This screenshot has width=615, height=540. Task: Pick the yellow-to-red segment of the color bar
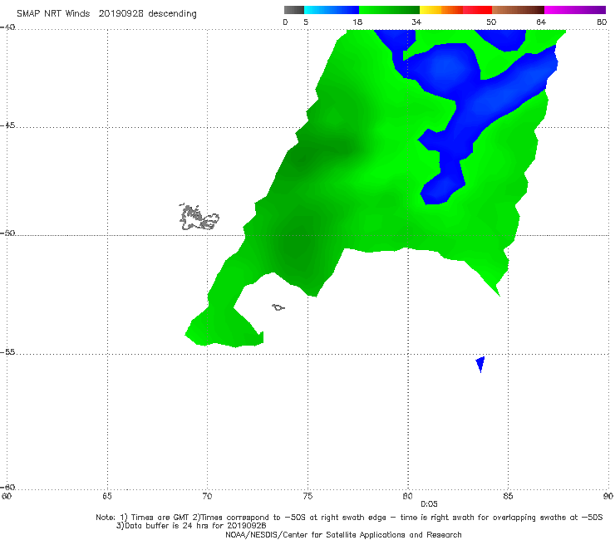coord(455,10)
